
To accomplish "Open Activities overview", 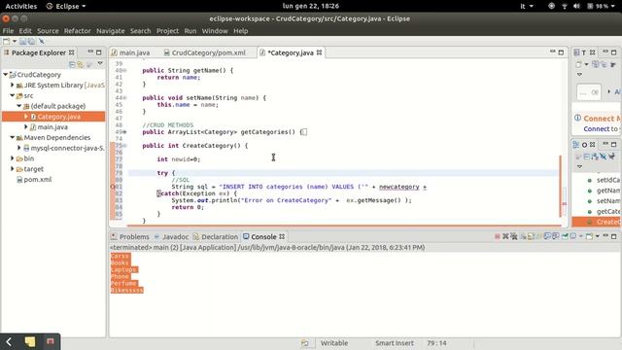I will tap(21, 6).
